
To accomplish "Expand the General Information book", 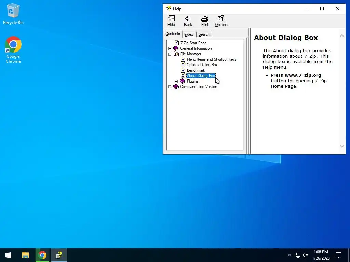I will coord(170,48).
